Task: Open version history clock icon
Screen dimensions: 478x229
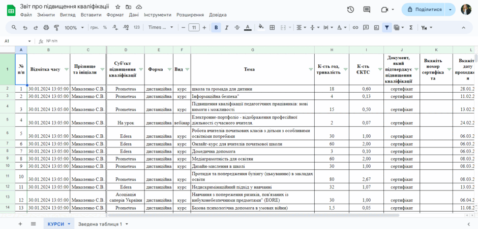Action: point(350,10)
